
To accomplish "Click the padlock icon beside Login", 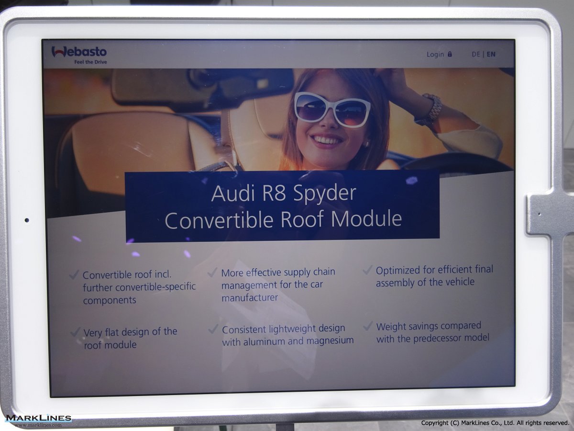I will click(x=450, y=54).
